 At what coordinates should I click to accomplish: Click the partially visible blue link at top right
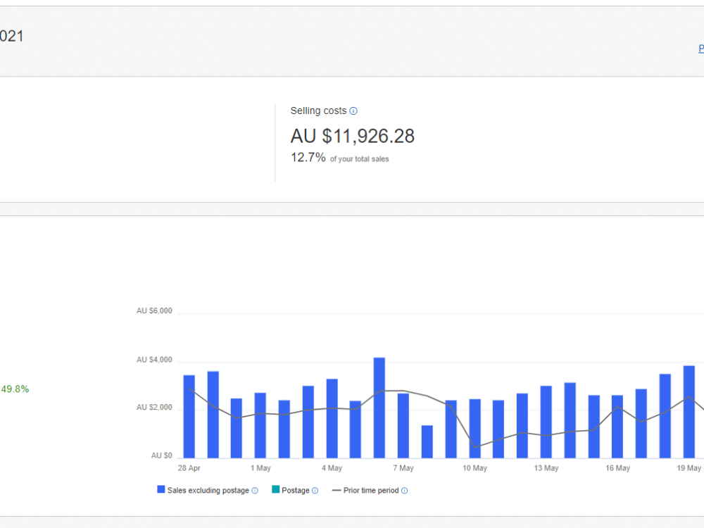click(701, 49)
